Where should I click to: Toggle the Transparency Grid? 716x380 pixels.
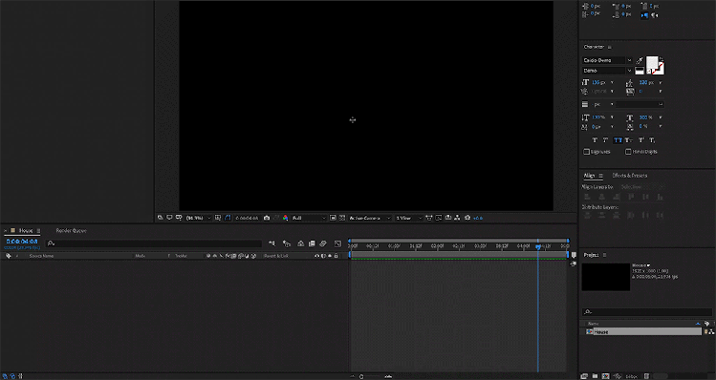tap(342, 218)
